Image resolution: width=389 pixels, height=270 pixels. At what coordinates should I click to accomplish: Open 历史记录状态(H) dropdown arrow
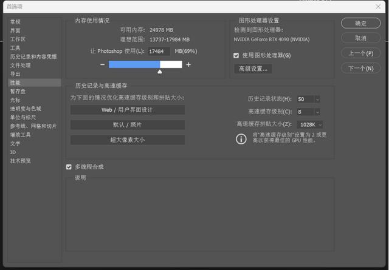pos(317,100)
